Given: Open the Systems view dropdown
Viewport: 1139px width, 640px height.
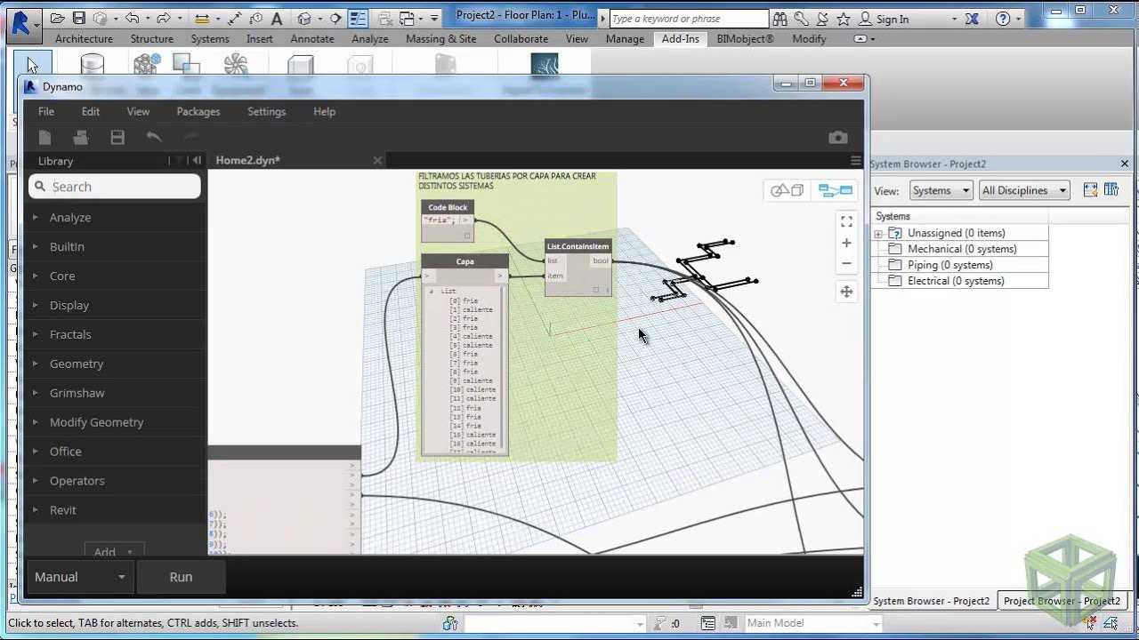Looking at the screenshot, I should click(941, 190).
